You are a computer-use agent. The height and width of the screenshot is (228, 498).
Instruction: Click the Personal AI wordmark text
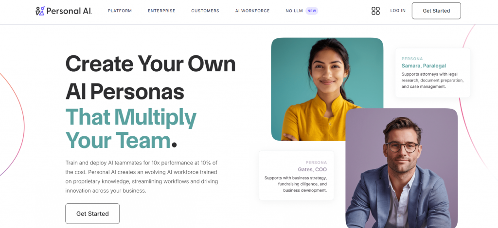coord(69,11)
